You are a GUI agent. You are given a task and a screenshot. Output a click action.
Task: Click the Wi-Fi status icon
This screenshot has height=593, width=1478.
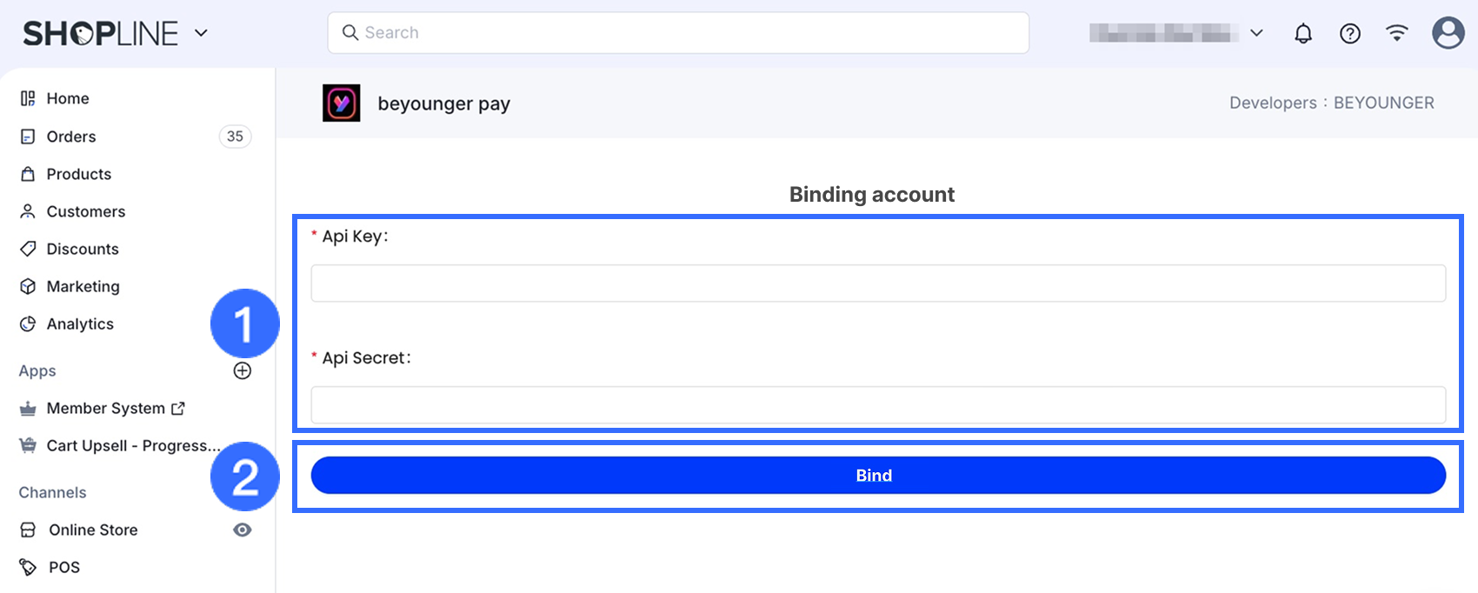[x=1397, y=33]
